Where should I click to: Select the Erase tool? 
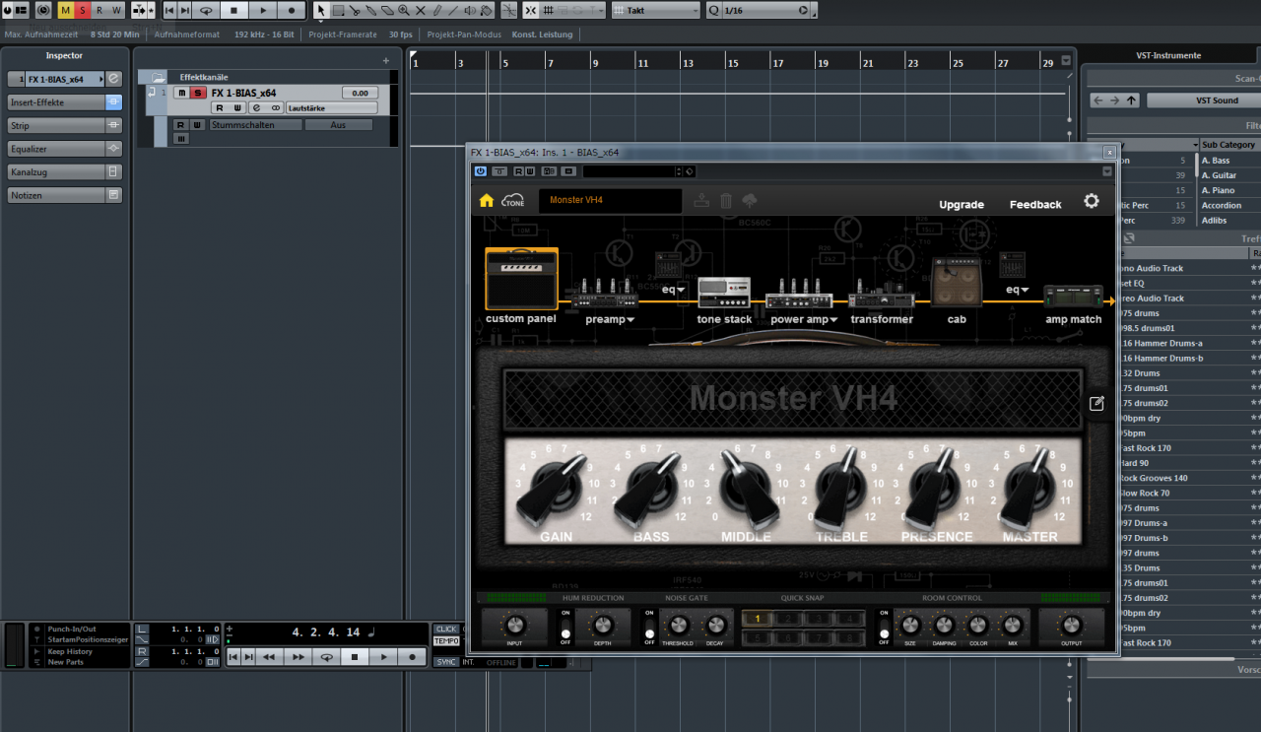[x=388, y=10]
